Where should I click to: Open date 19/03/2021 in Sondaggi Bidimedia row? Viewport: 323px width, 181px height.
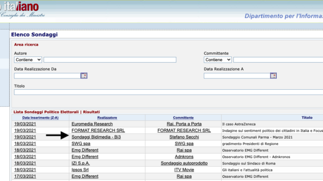(x=25, y=137)
